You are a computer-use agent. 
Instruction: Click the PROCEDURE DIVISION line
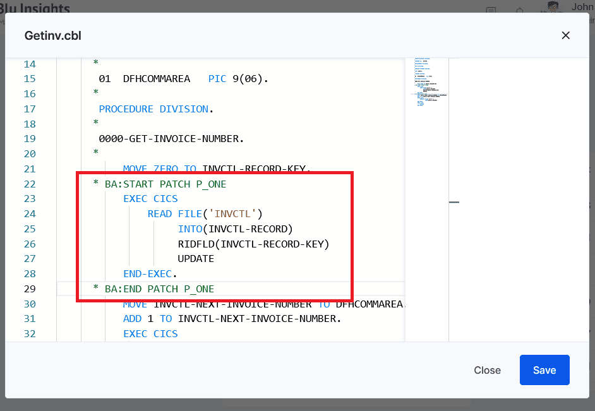(x=156, y=109)
